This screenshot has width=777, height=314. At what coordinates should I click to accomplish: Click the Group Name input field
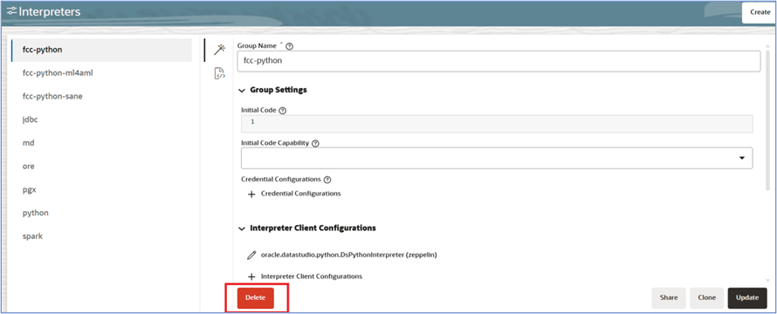[x=499, y=61]
